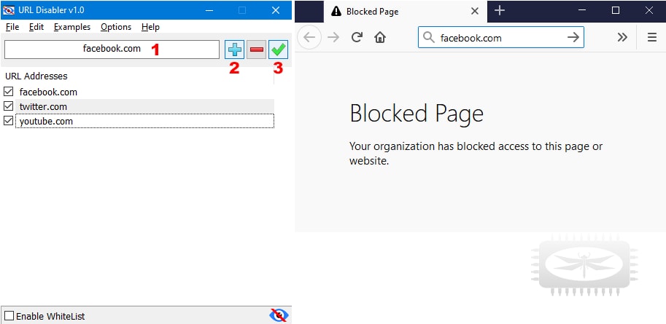
Task: Add URL with the blue plus button
Action: 234,50
